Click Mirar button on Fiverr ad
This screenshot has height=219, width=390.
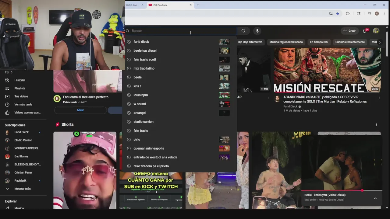point(80,110)
